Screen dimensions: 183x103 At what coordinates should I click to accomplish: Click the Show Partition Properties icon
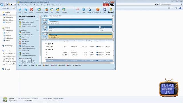20,55
